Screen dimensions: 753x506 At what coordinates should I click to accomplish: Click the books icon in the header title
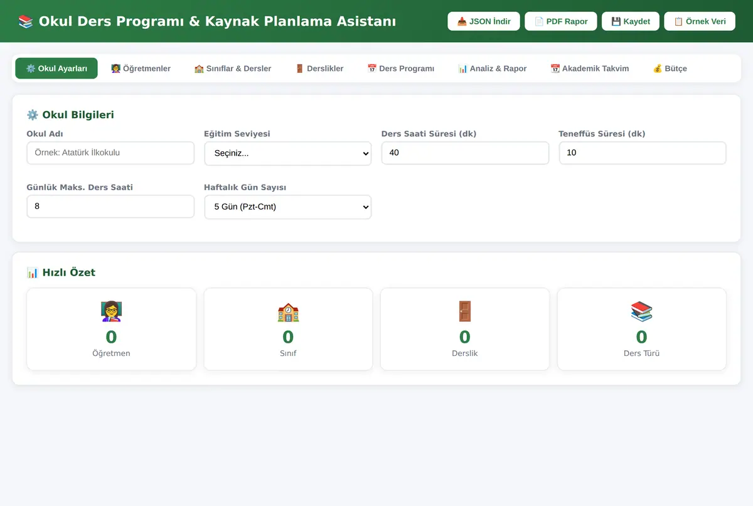[x=26, y=21]
